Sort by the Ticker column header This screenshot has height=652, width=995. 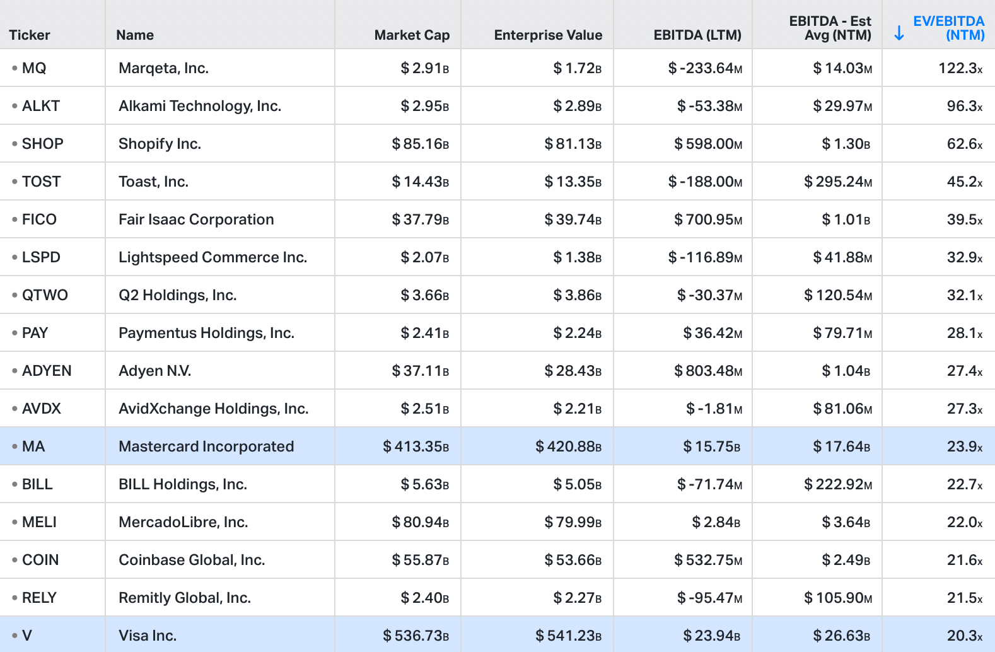click(x=30, y=35)
